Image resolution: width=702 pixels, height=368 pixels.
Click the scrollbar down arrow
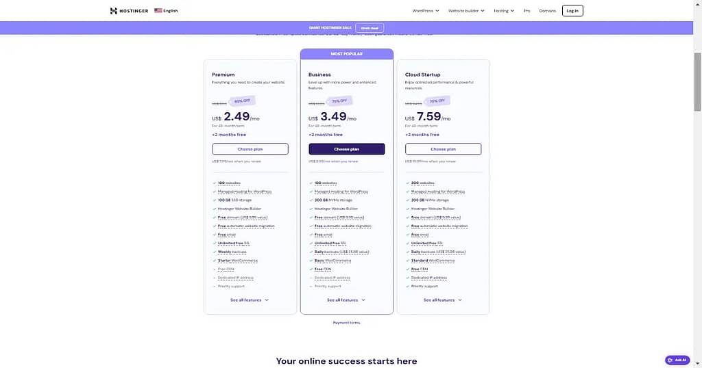coord(697,364)
